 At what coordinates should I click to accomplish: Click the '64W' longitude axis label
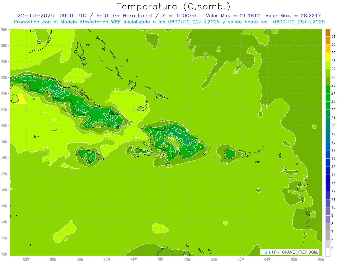click(267, 259)
